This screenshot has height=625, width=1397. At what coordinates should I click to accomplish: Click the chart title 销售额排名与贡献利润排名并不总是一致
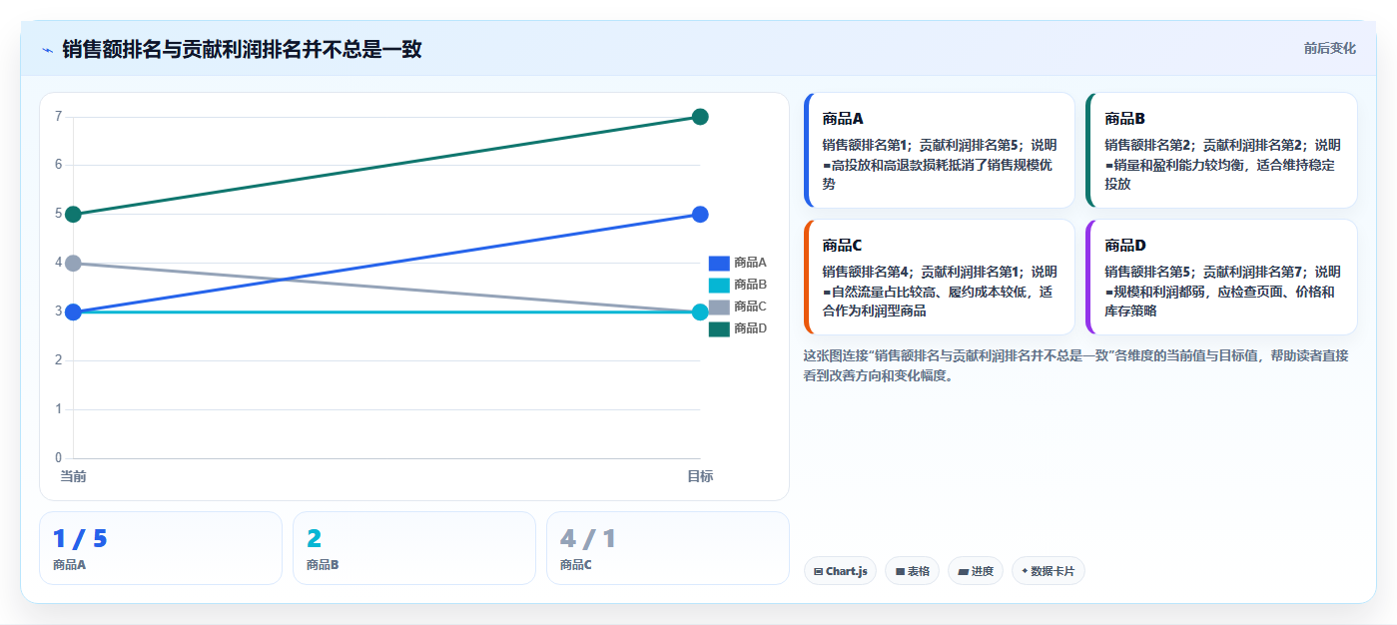242,49
